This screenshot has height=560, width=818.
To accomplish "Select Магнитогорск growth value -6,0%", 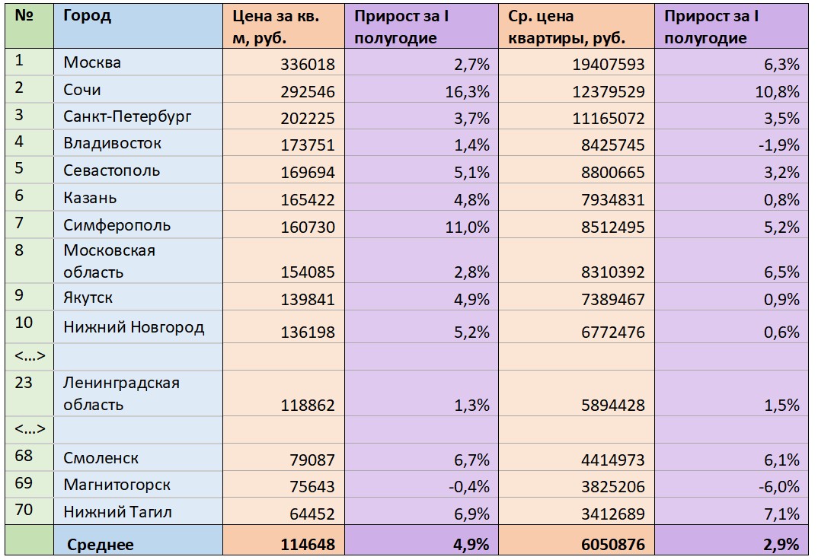I will pos(731,485).
